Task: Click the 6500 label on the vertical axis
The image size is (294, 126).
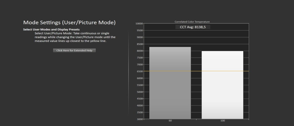Action: [x=140, y=71]
